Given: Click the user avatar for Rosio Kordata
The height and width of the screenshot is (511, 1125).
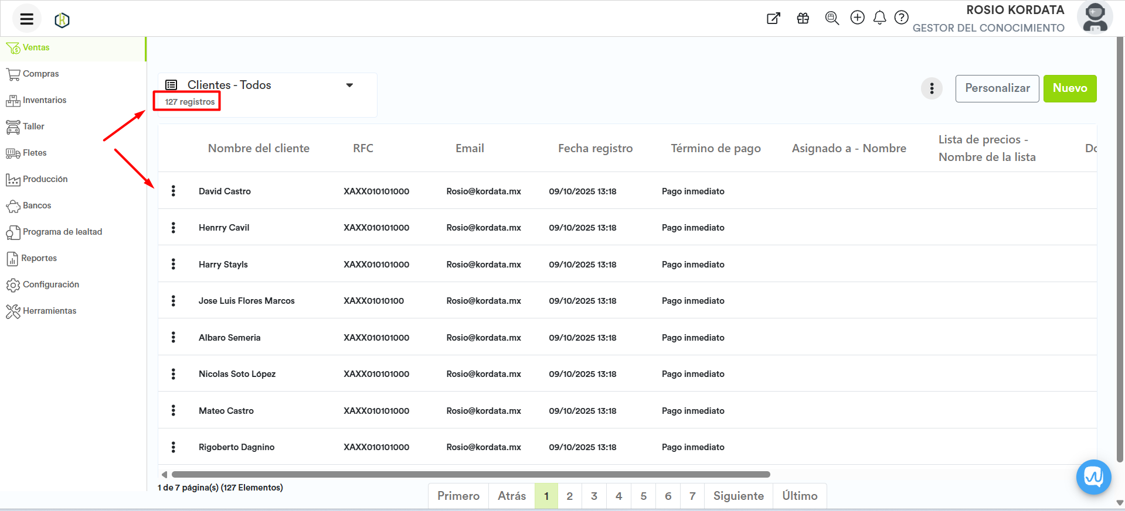Looking at the screenshot, I should click(x=1094, y=18).
